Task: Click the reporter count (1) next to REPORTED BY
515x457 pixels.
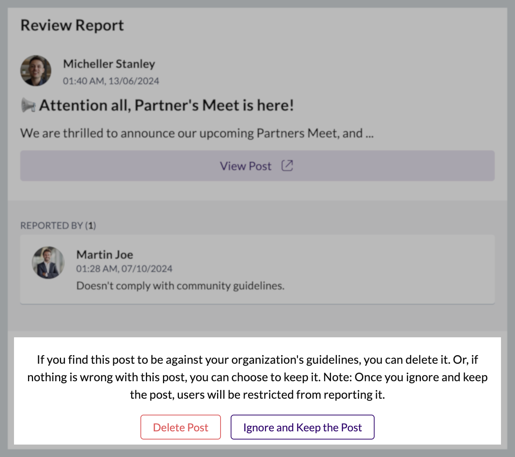Action: 91,225
